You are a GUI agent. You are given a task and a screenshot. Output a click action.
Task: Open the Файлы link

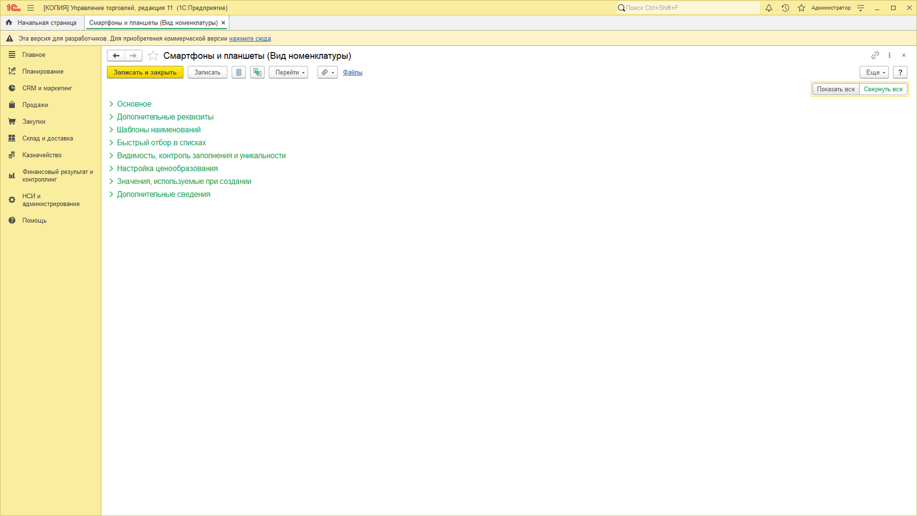[x=352, y=72]
